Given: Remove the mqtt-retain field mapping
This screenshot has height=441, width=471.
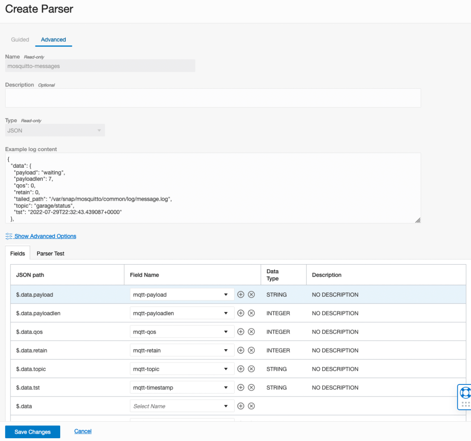Looking at the screenshot, I should [251, 350].
